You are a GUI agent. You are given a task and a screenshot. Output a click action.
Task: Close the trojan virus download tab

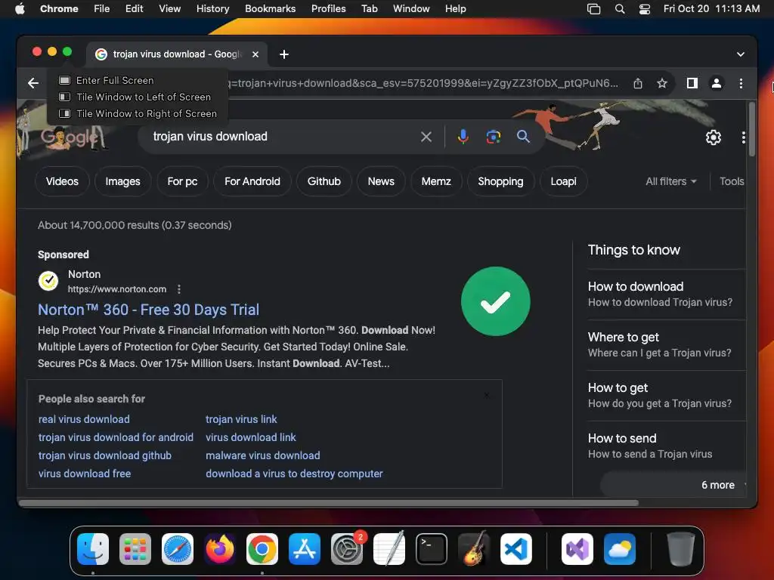click(x=255, y=54)
